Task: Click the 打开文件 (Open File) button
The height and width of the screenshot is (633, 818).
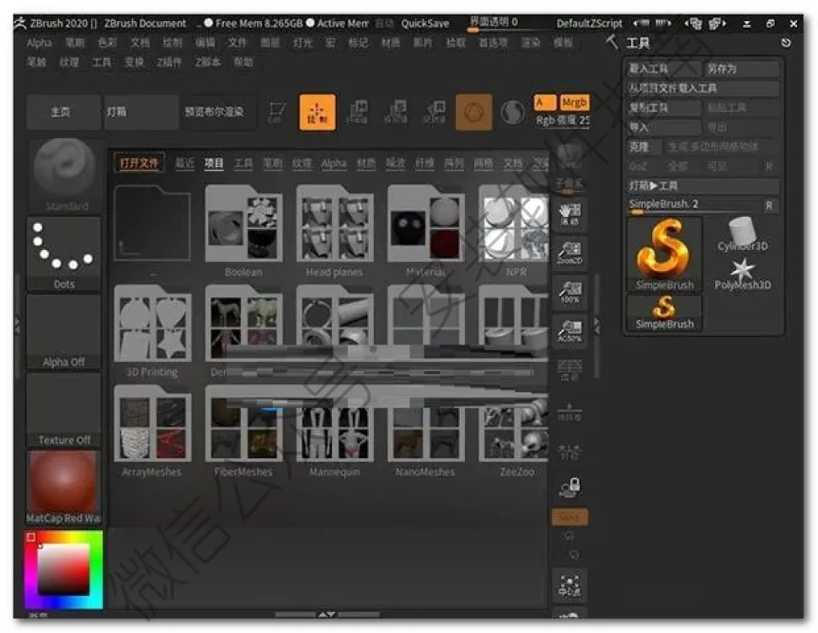Action: [x=139, y=163]
